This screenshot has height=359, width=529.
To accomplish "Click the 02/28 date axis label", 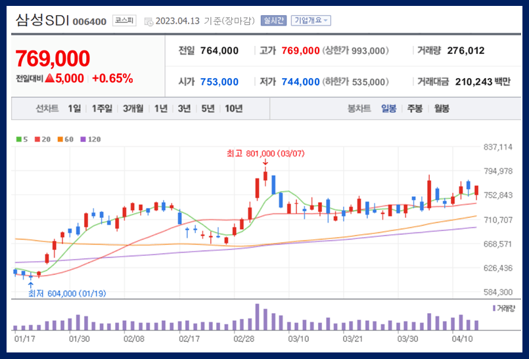I will pos(244,339).
